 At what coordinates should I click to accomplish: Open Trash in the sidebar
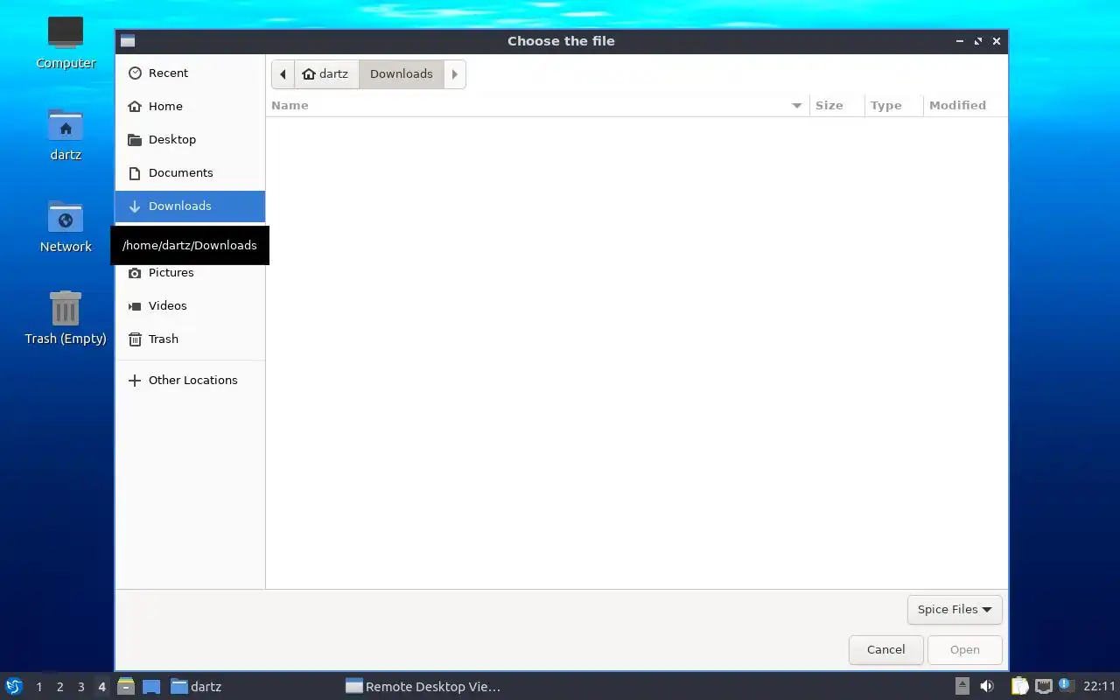point(190,339)
